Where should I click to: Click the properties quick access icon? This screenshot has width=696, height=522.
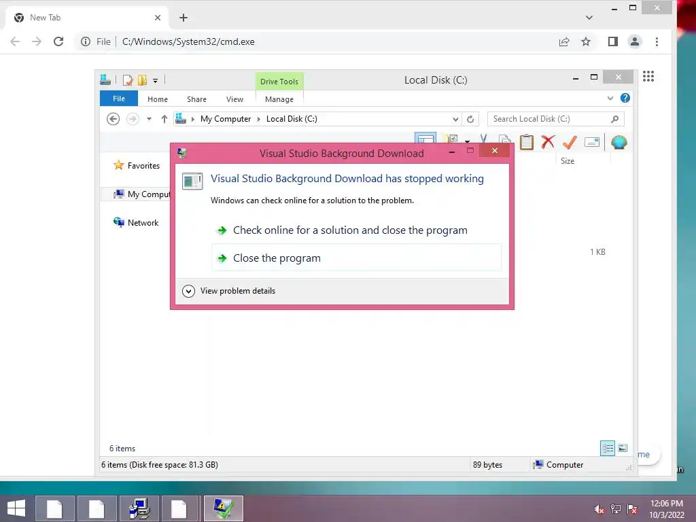128,80
